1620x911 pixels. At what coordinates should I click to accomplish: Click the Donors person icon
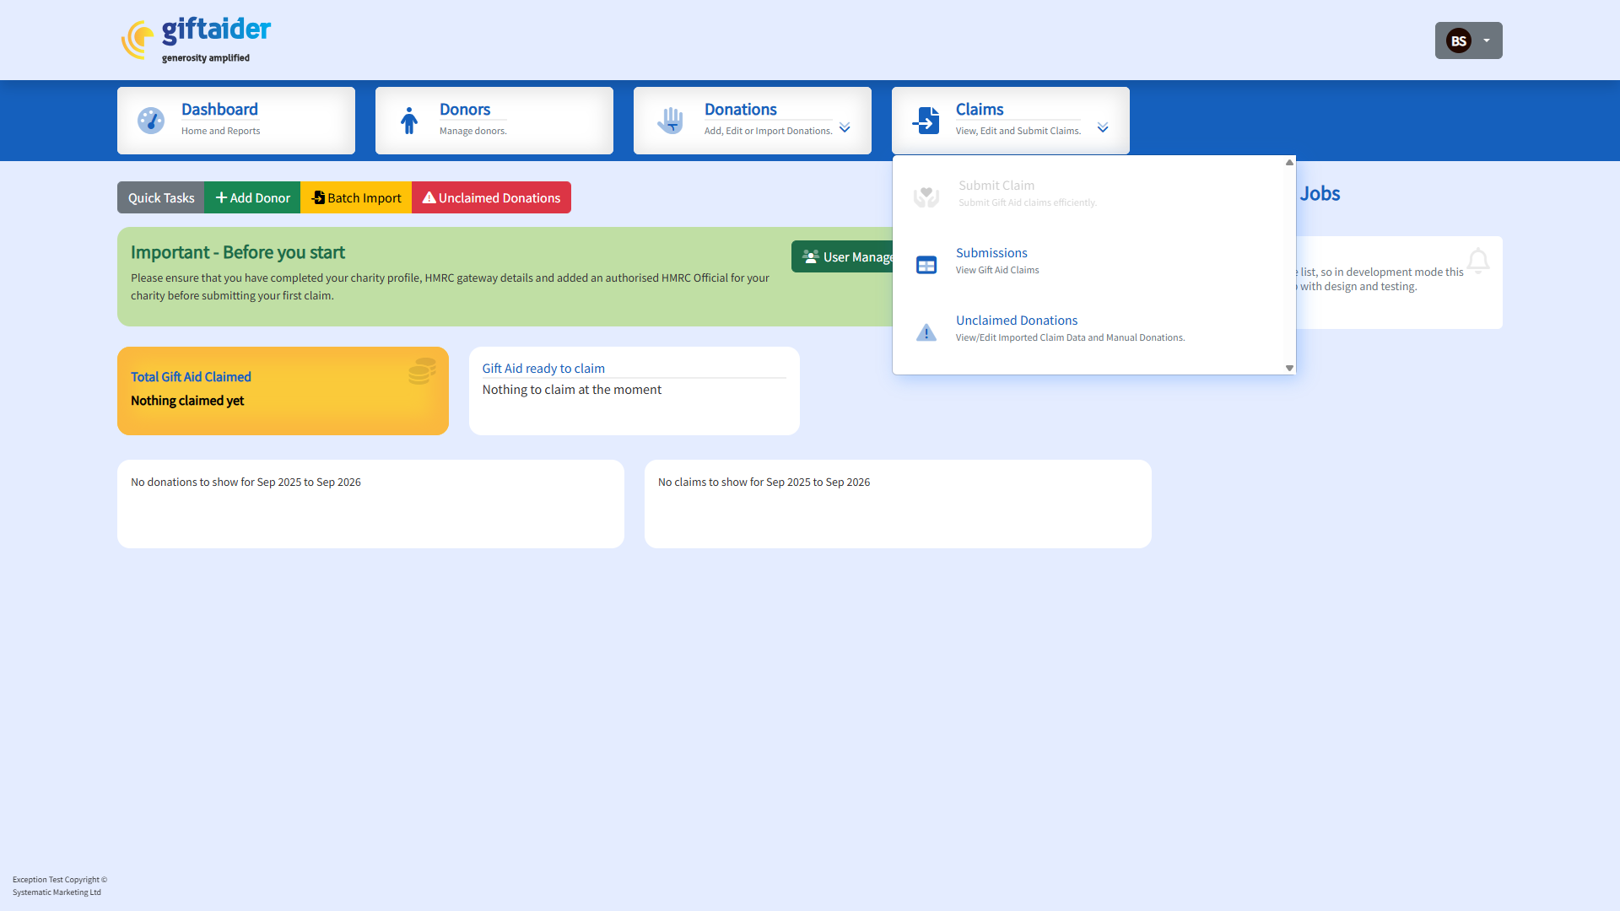point(409,121)
